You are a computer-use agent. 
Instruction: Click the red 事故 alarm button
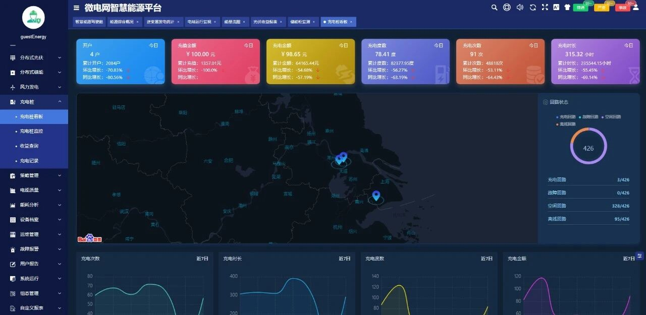pyautogui.click(x=622, y=8)
